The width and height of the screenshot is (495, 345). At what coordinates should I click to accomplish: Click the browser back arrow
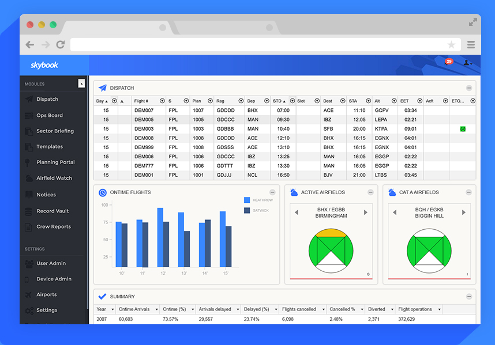coord(30,45)
